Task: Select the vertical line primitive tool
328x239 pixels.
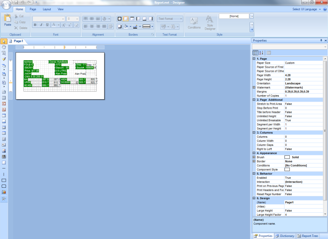Action: 4,174
